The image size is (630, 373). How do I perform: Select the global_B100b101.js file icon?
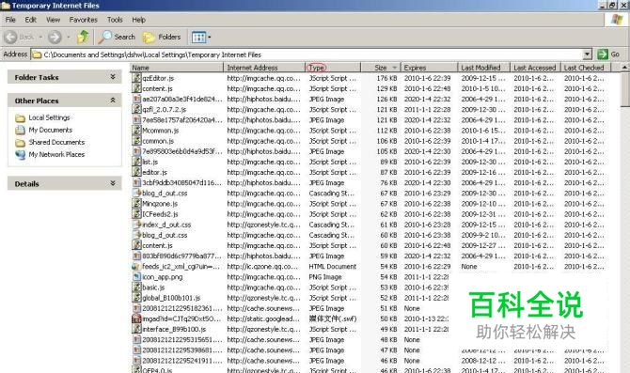coord(136,298)
